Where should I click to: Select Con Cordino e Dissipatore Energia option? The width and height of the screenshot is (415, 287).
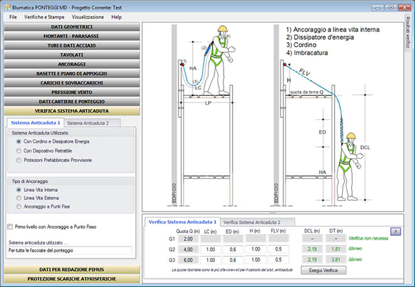coord(20,142)
